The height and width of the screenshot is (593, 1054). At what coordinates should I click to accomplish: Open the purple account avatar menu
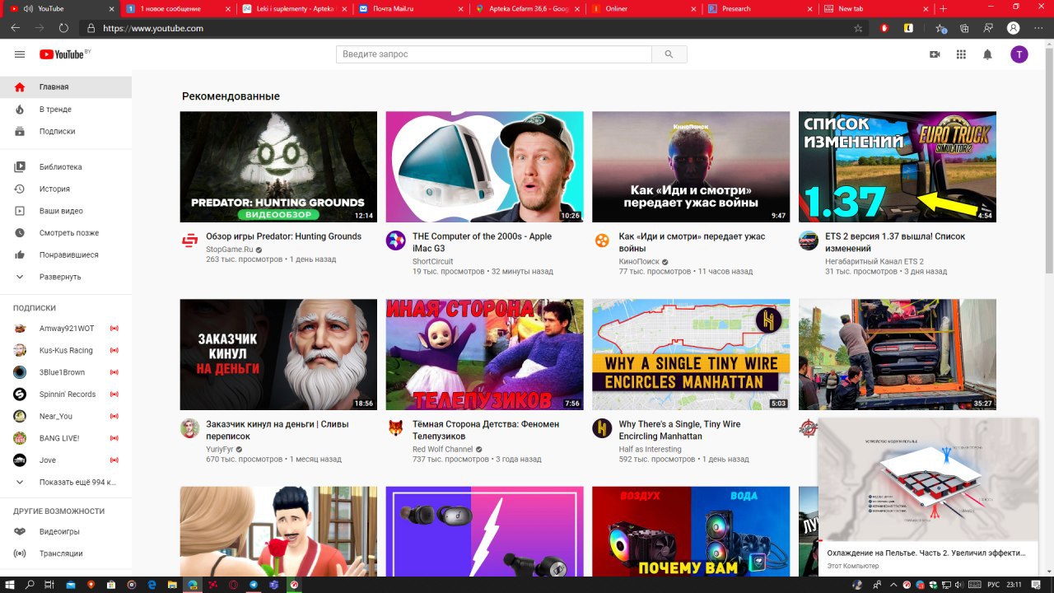click(1019, 54)
